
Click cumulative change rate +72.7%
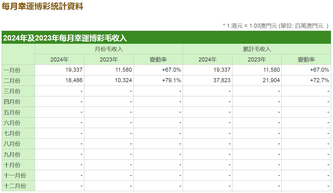tap(320, 80)
